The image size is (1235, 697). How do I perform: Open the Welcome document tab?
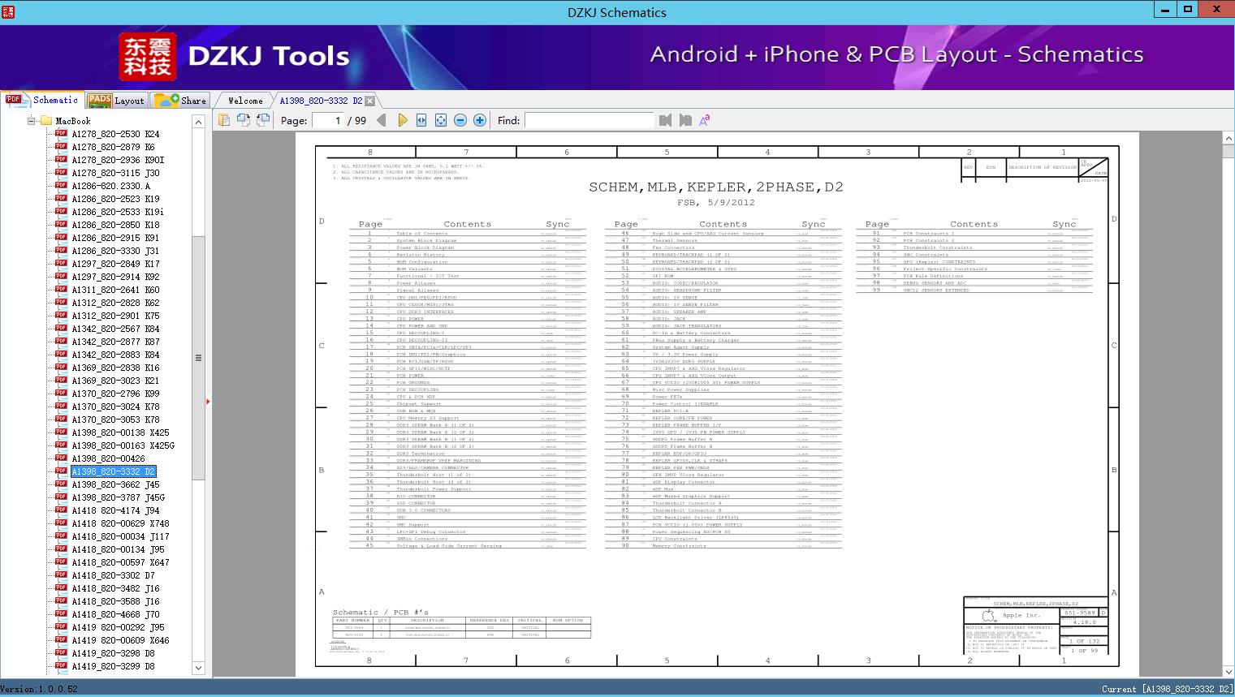click(x=245, y=101)
